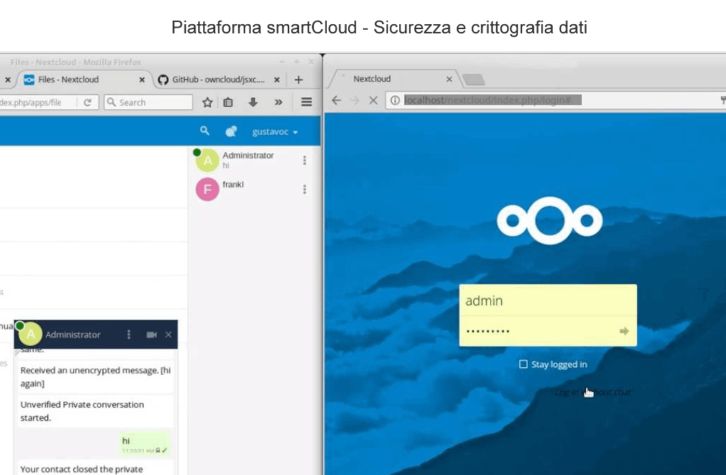The height and width of the screenshot is (475, 726).
Task: Select the 'Unverified Private conversation started' message
Action: point(96,411)
